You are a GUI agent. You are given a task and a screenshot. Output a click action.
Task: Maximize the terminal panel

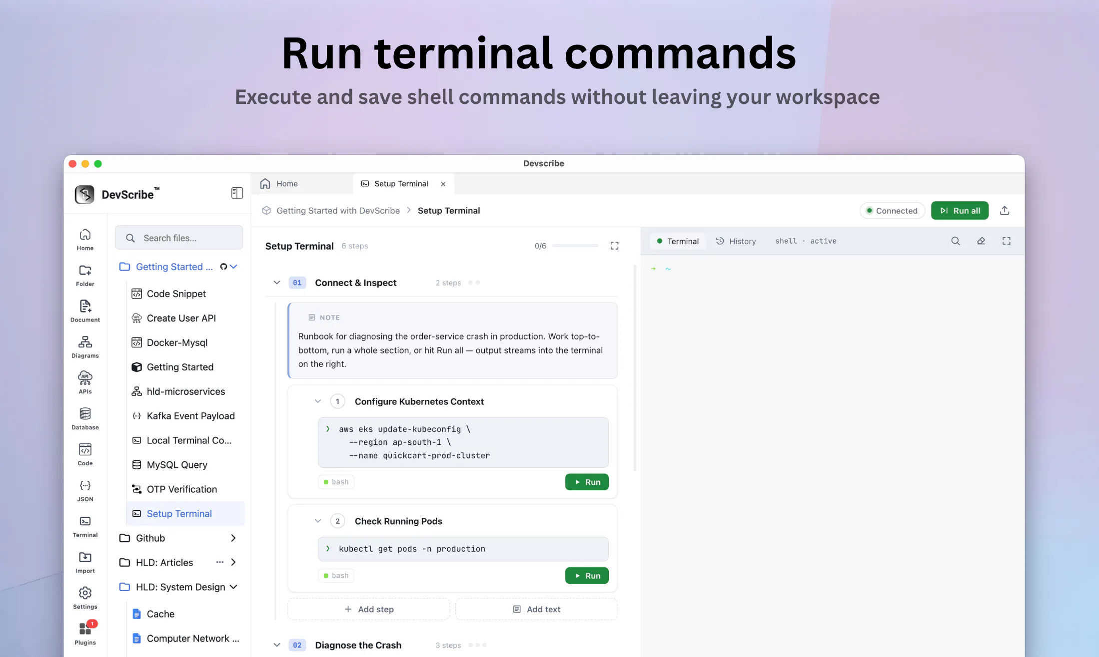[x=1007, y=241]
